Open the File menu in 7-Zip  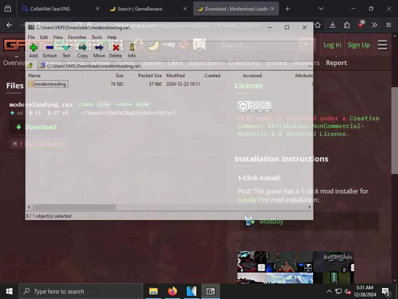[31, 37]
